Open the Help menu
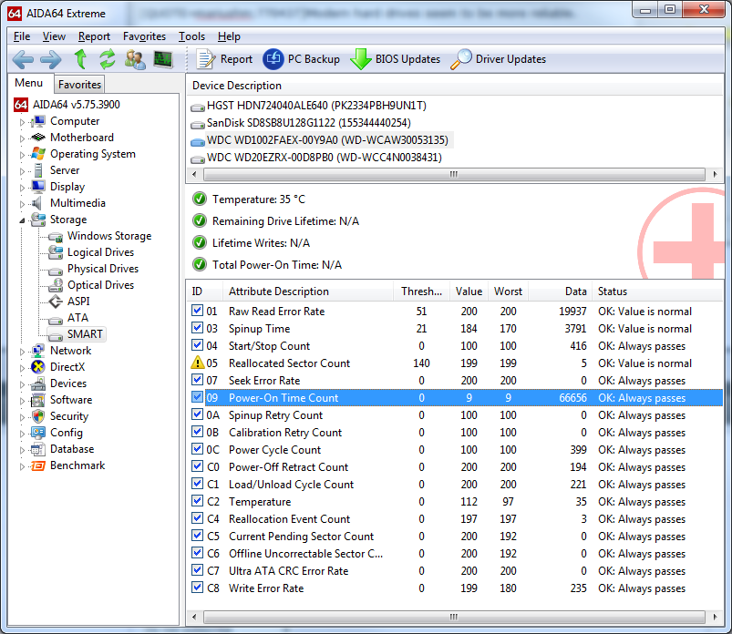Screen dimensions: 732x634 click(x=229, y=36)
